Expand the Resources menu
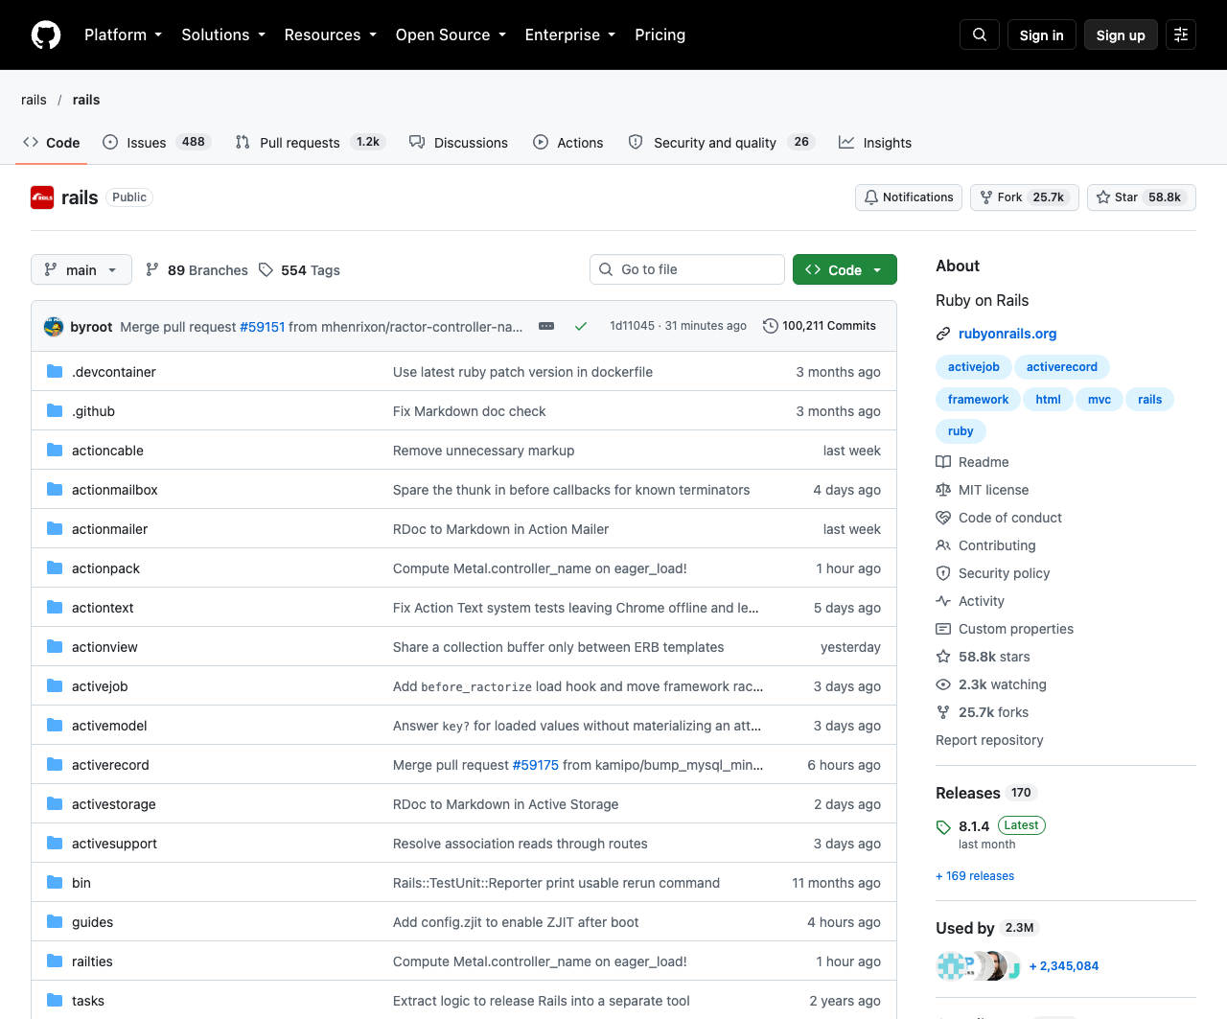 coord(331,35)
